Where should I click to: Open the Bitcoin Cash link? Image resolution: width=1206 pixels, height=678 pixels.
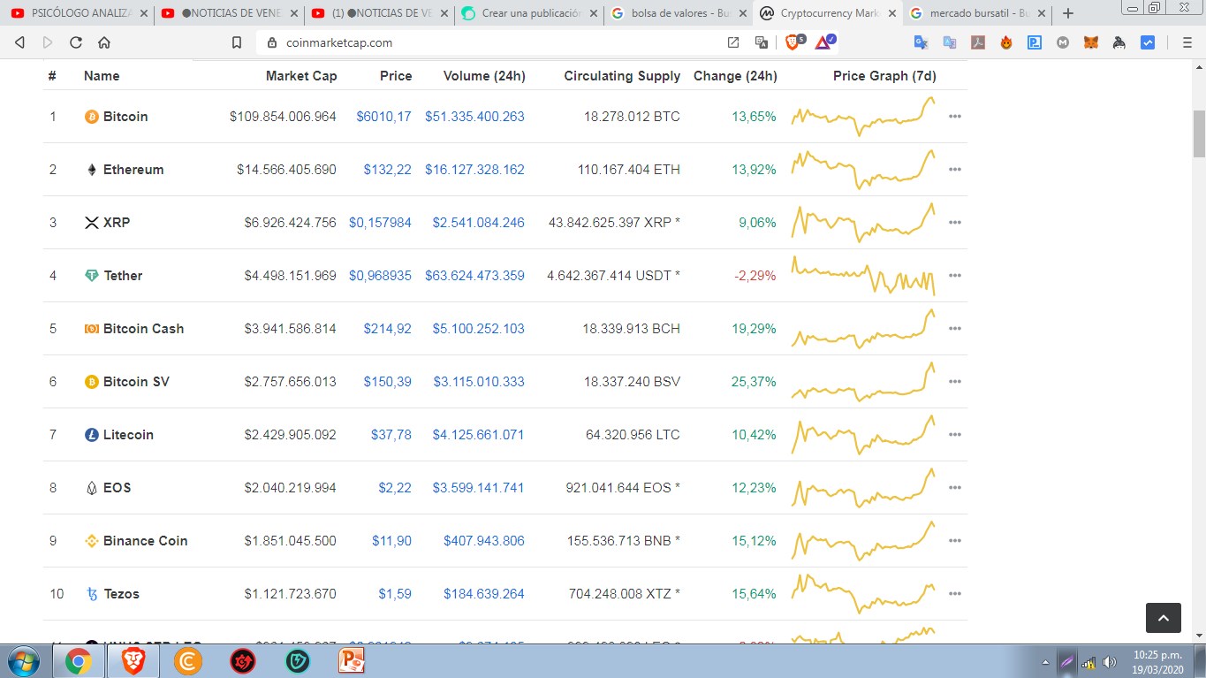tap(144, 329)
